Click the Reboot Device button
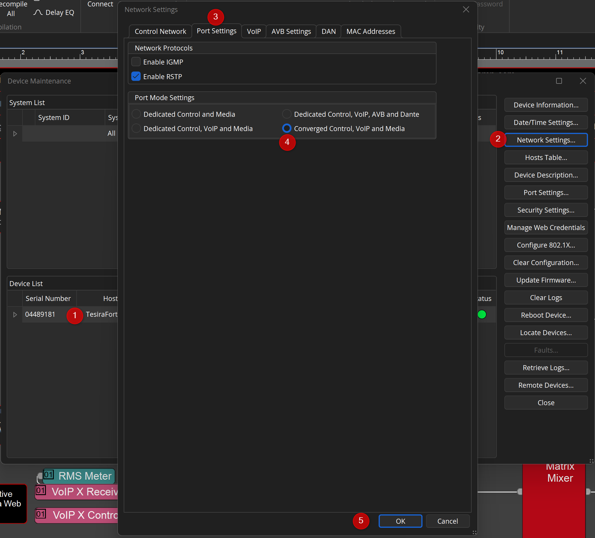The image size is (595, 538). pos(546,315)
